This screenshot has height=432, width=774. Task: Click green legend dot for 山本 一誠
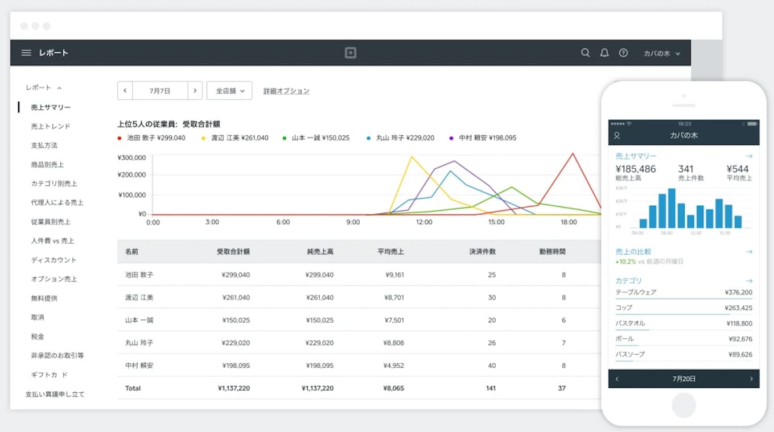[x=284, y=138]
